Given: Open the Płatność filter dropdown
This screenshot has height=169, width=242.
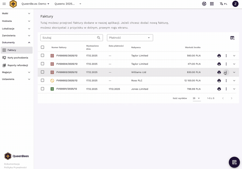Looking at the screenshot, I should [130, 38].
